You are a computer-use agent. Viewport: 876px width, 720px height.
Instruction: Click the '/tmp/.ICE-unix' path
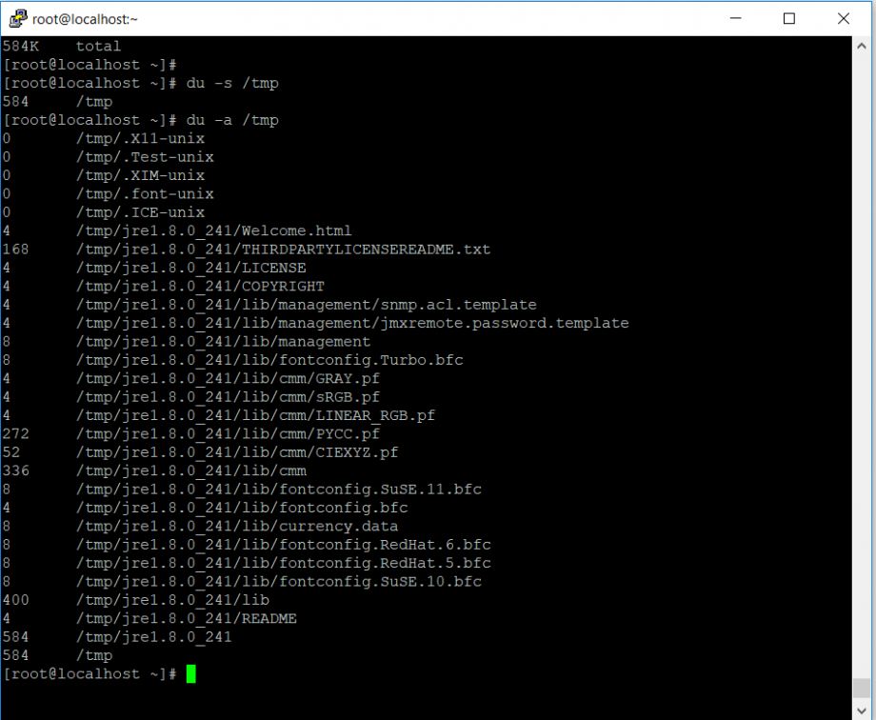[x=140, y=212]
